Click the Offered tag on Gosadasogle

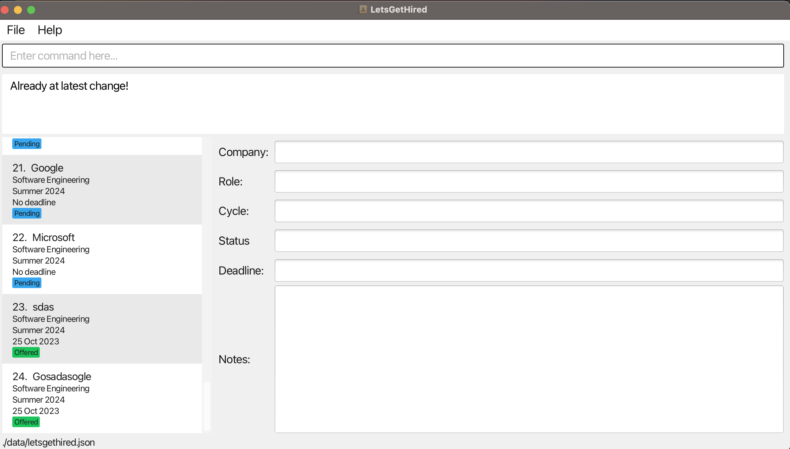coord(26,422)
